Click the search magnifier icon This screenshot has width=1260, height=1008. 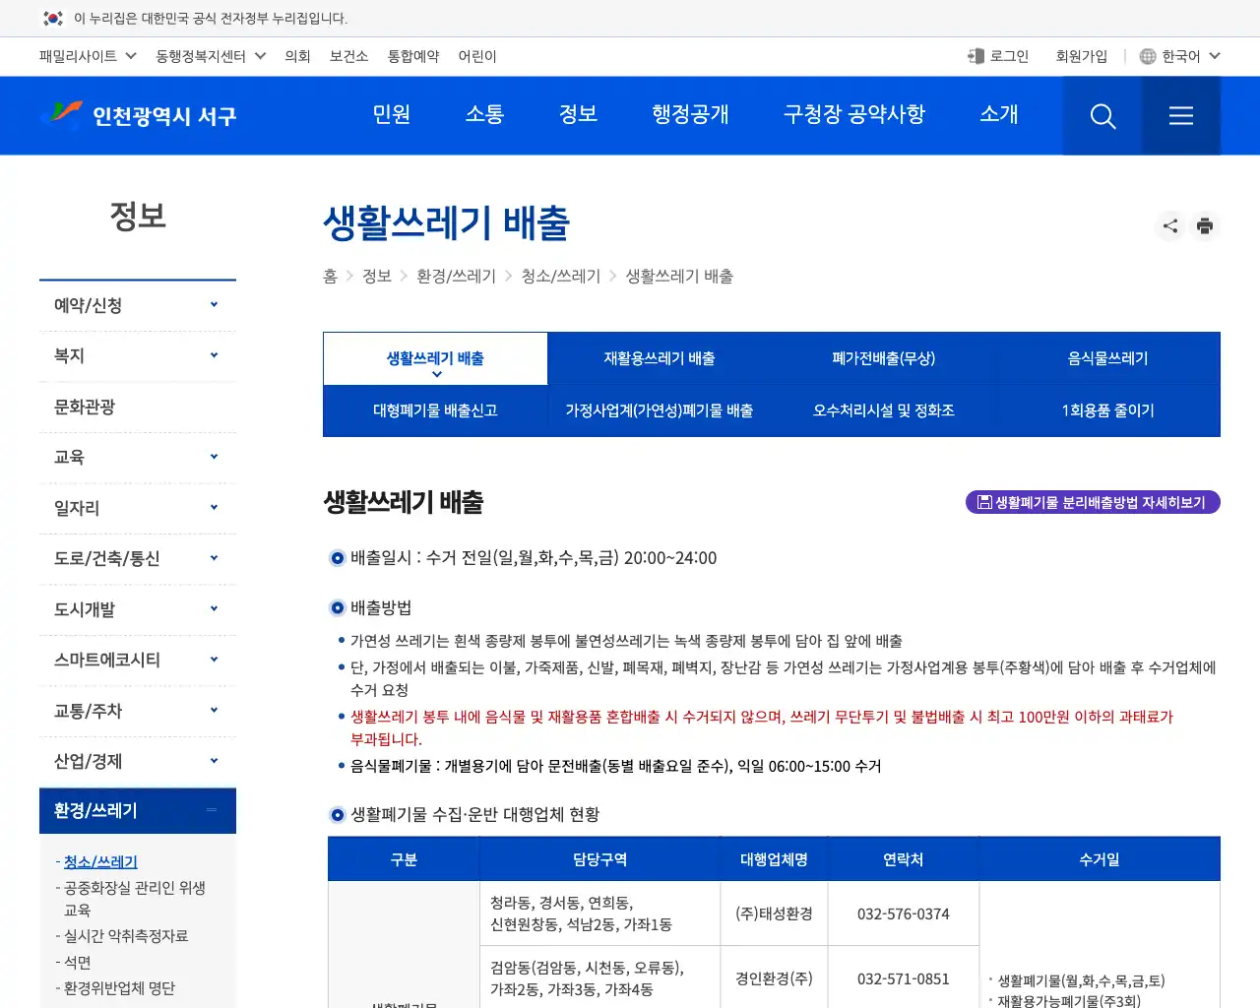click(1102, 115)
